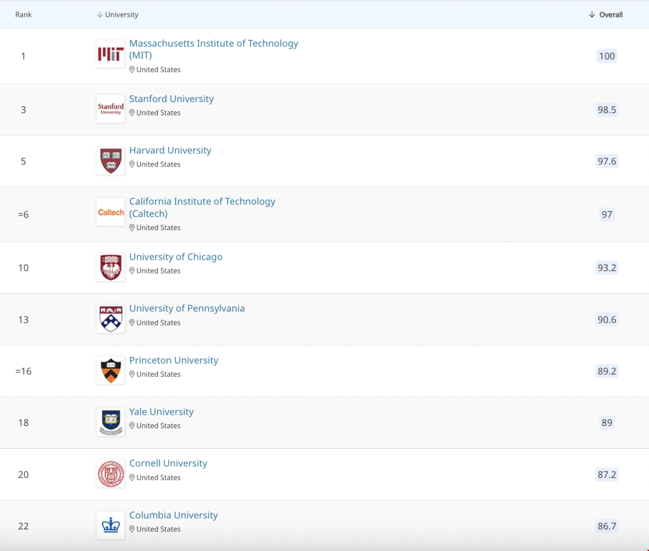This screenshot has height=551, width=649.
Task: Sort by the Overall score column
Action: [x=606, y=14]
